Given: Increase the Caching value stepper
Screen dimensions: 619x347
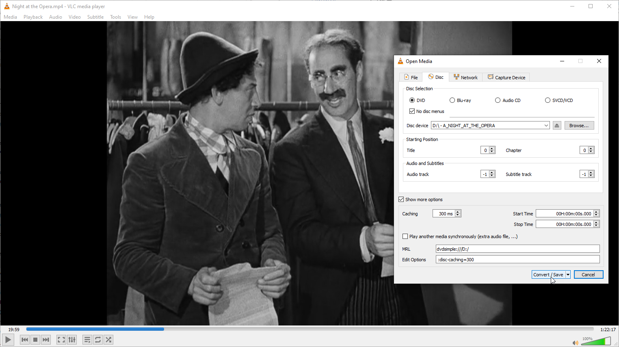Looking at the screenshot, I should [x=458, y=212].
